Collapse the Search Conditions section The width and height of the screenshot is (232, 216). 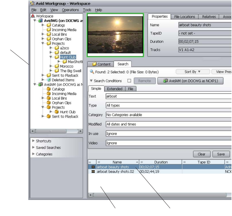point(91,81)
